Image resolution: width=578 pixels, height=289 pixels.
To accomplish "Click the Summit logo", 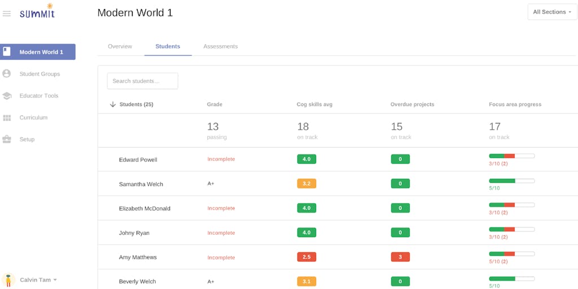I will point(37,12).
